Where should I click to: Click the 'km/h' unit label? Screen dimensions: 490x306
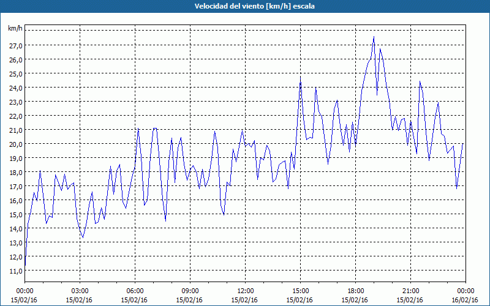click(x=15, y=28)
